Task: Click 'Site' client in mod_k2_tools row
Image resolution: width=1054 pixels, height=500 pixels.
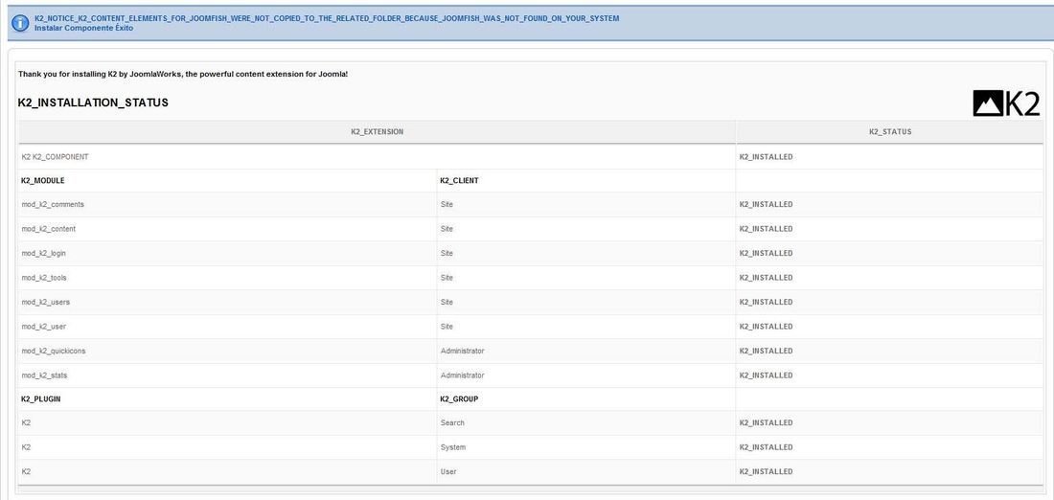Action: (447, 278)
